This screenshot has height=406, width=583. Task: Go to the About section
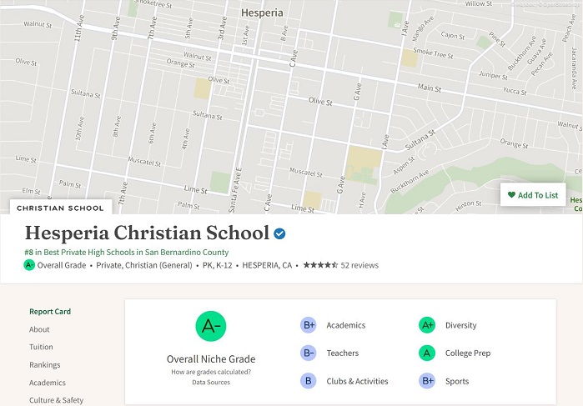coord(39,329)
